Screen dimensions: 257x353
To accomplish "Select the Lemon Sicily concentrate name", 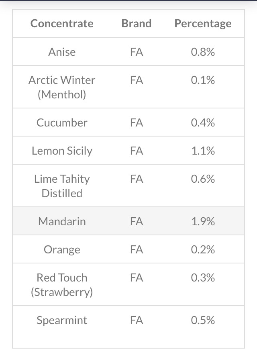I will (x=62, y=151).
